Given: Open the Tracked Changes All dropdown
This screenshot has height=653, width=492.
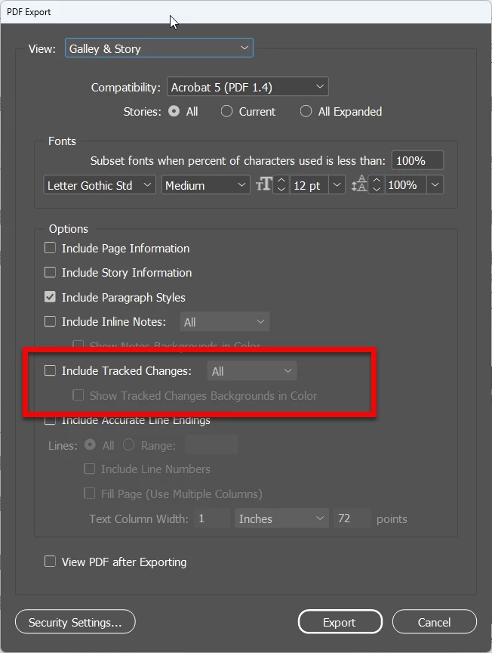Looking at the screenshot, I should tap(252, 370).
